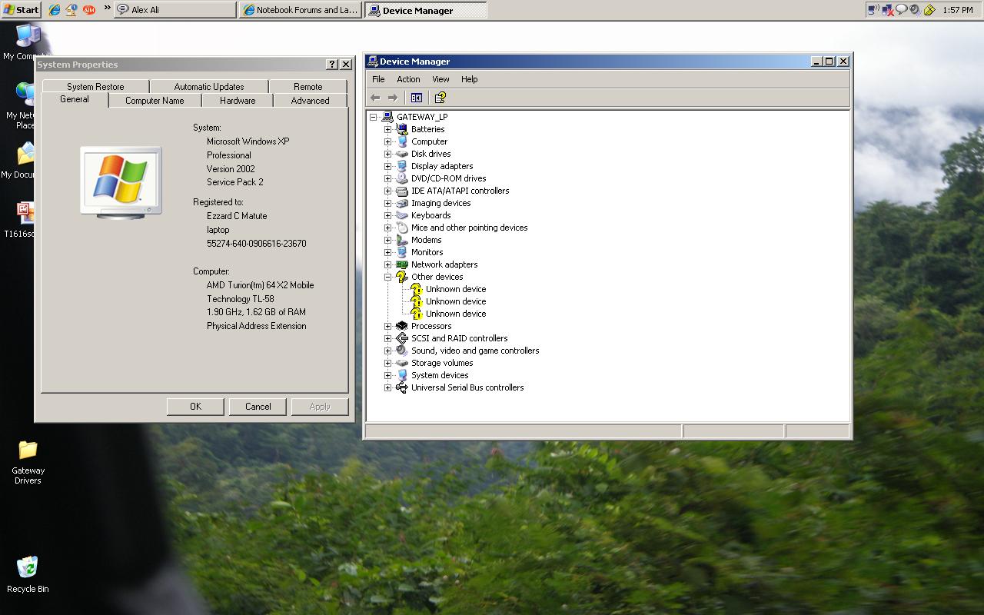Select the Disk drives category icon
Image resolution: width=984 pixels, height=615 pixels.
pyautogui.click(x=401, y=154)
